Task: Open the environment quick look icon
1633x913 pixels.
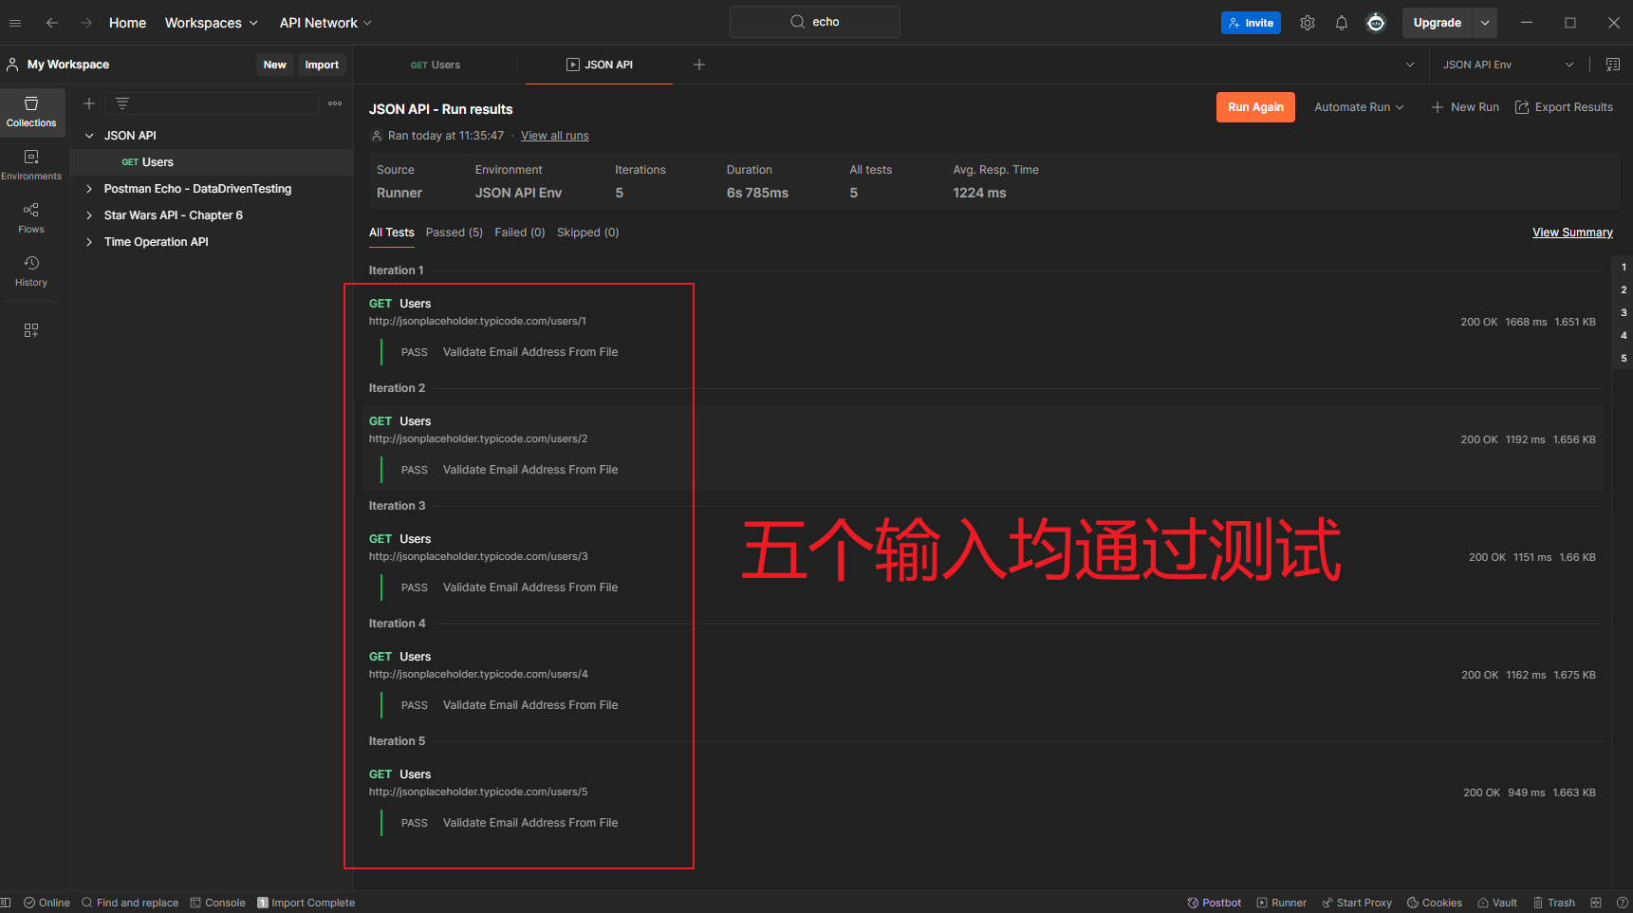Action: 1613,65
